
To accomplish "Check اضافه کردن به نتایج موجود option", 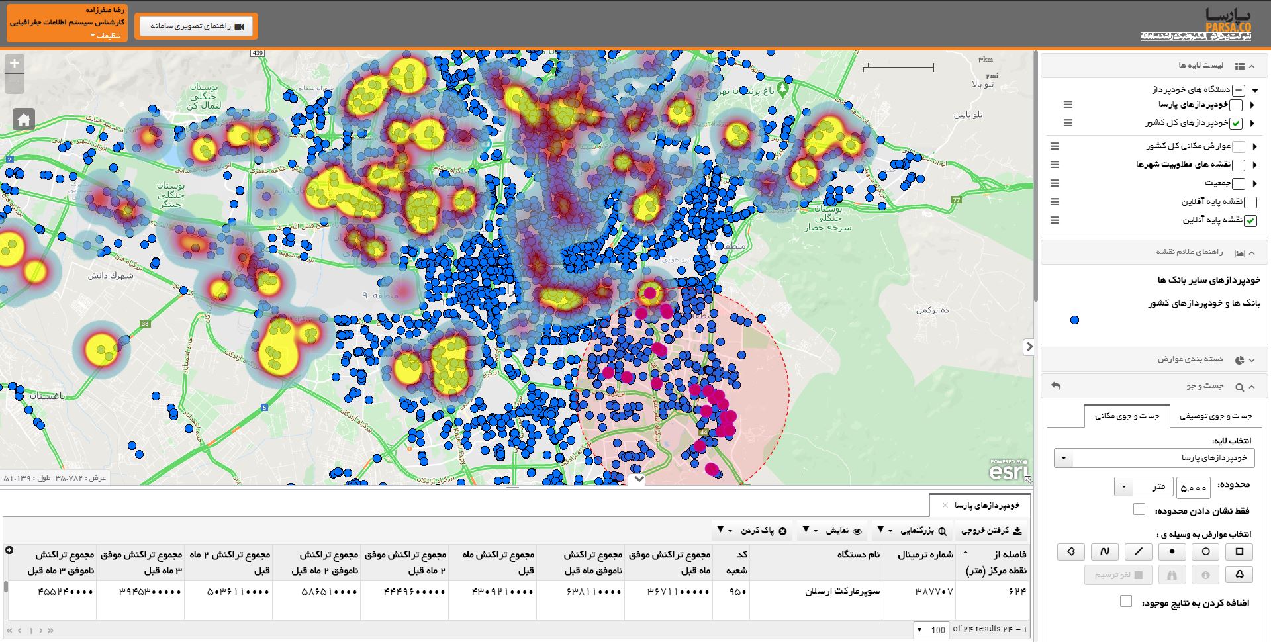I will pos(1126,601).
